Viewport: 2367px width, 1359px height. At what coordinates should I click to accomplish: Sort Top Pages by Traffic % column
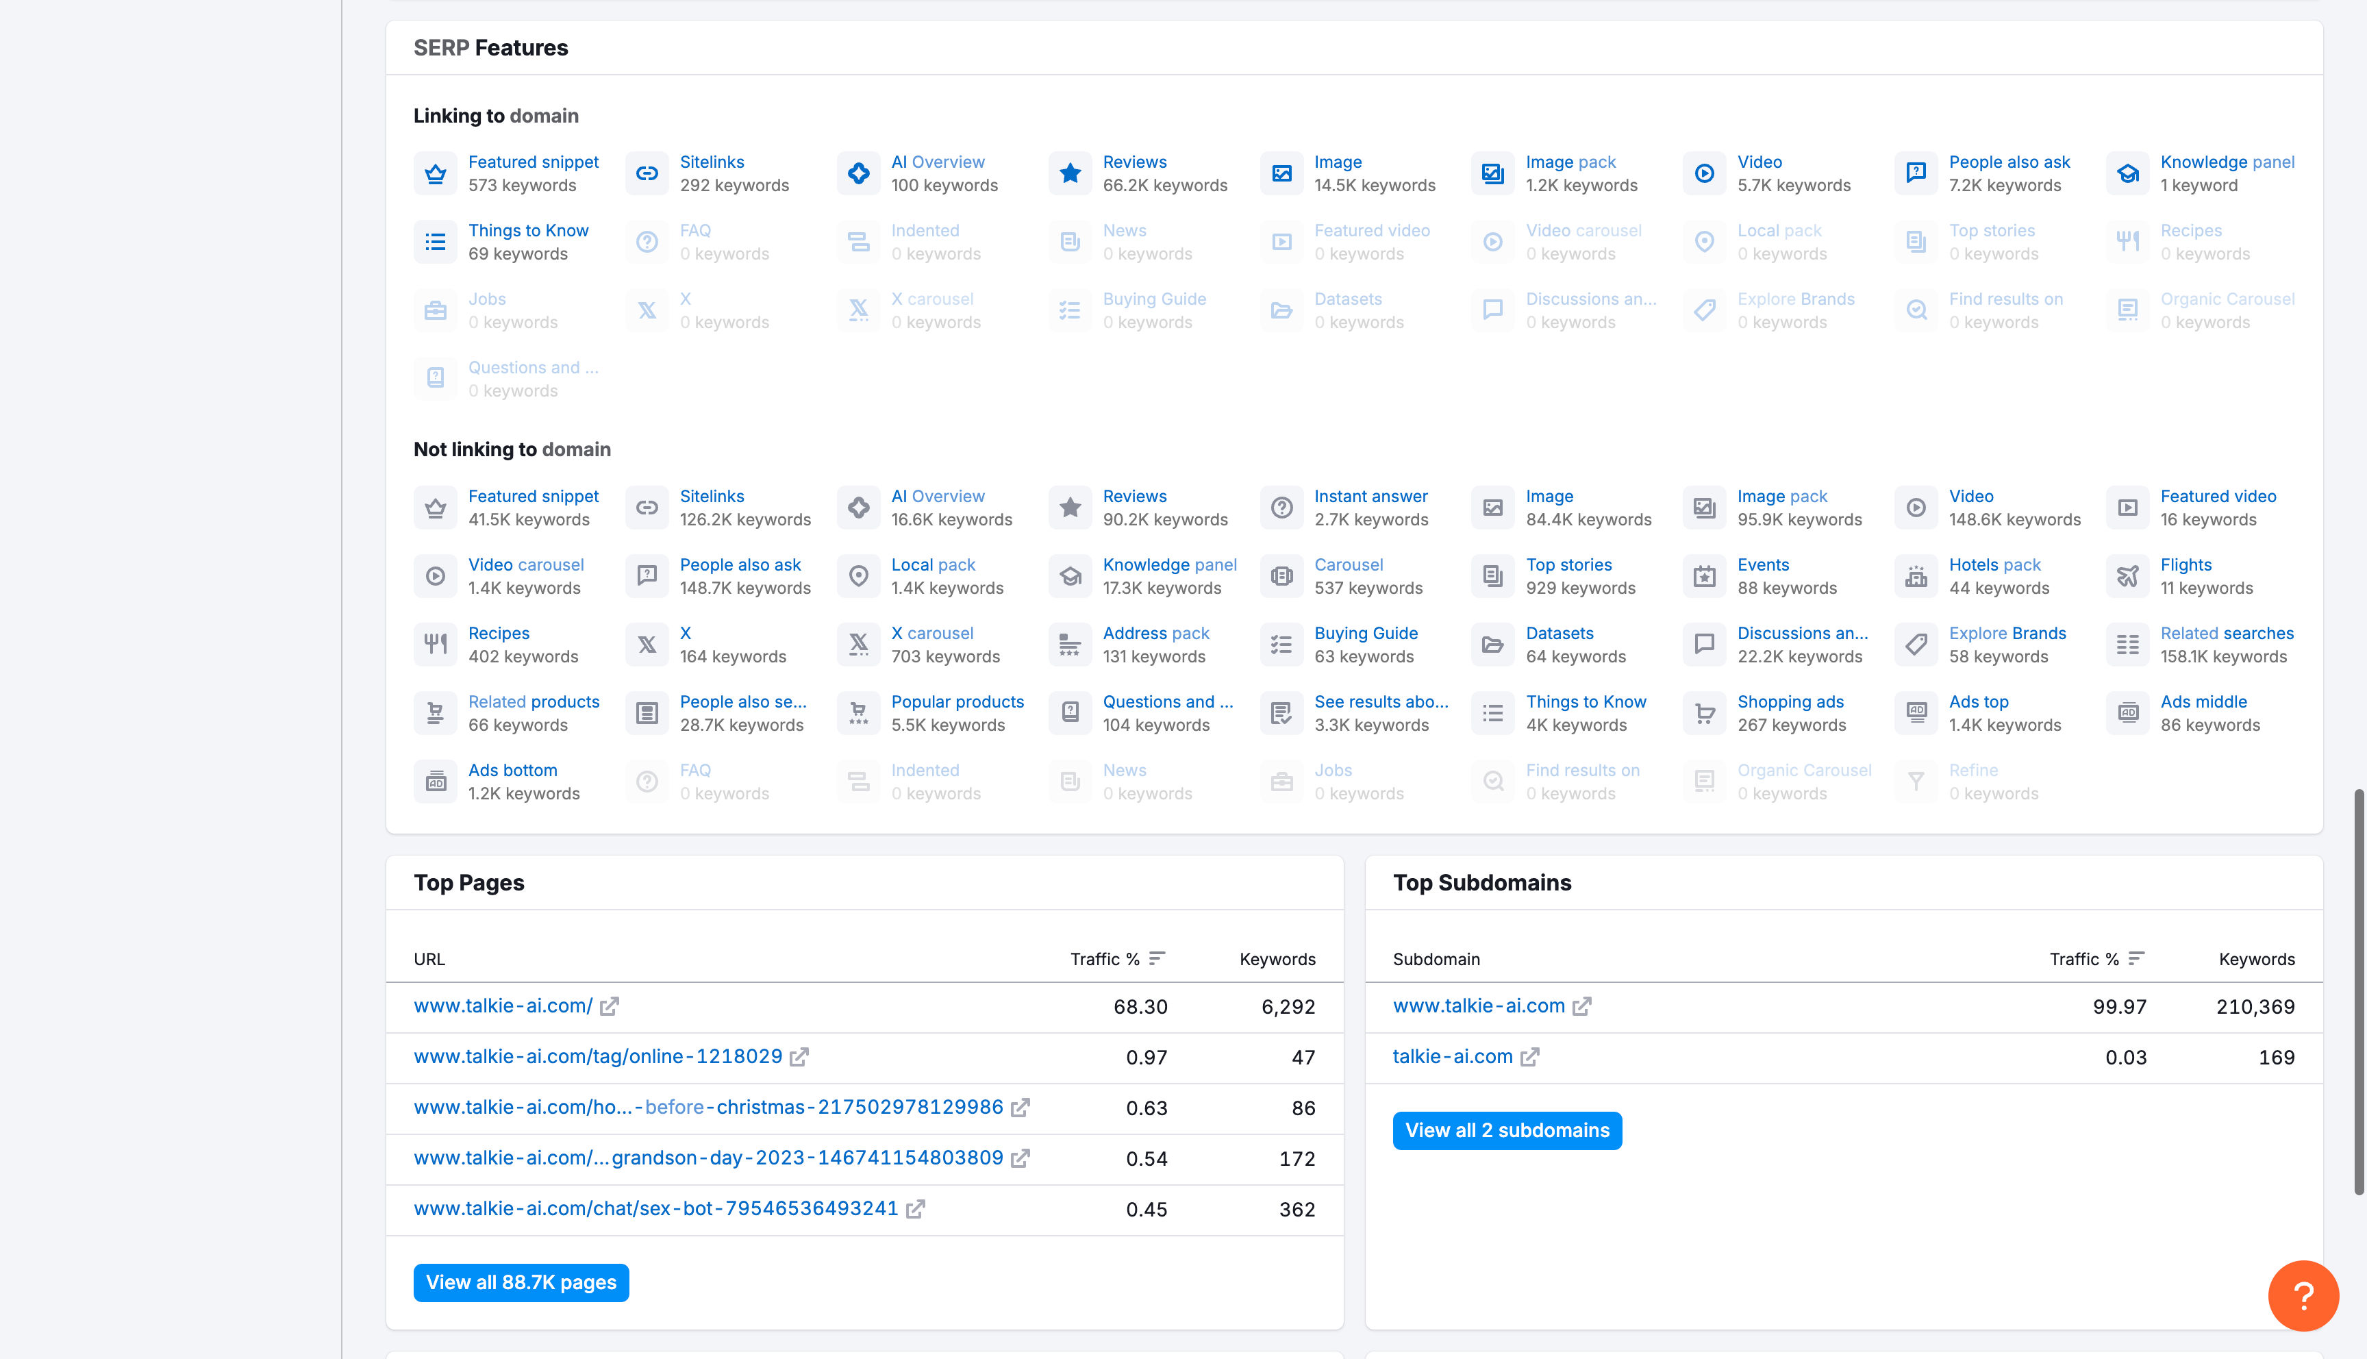(x=1118, y=958)
